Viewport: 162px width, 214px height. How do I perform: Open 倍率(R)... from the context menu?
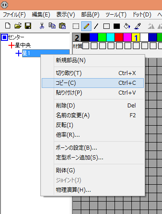pyautogui.click(x=93, y=135)
